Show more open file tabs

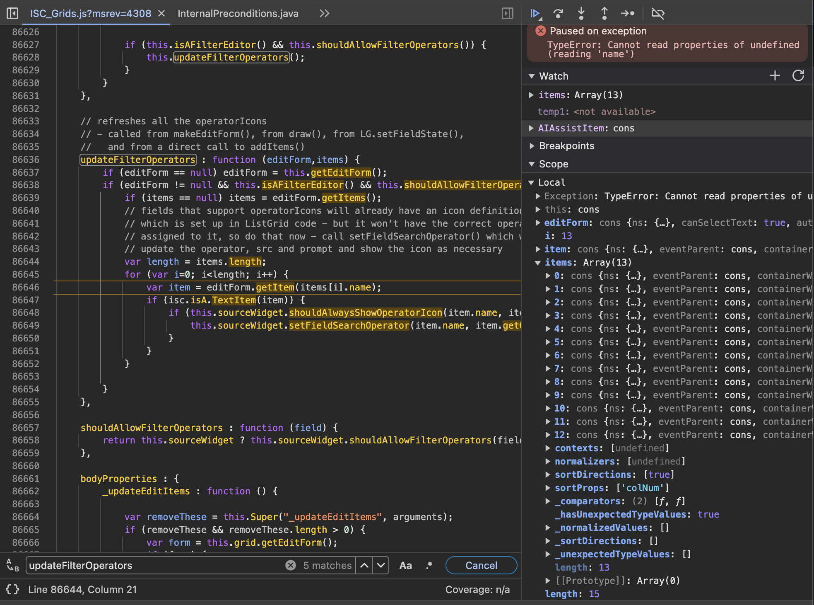(324, 14)
